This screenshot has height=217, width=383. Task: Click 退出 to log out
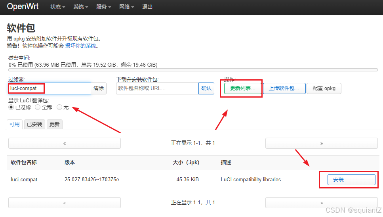click(147, 7)
